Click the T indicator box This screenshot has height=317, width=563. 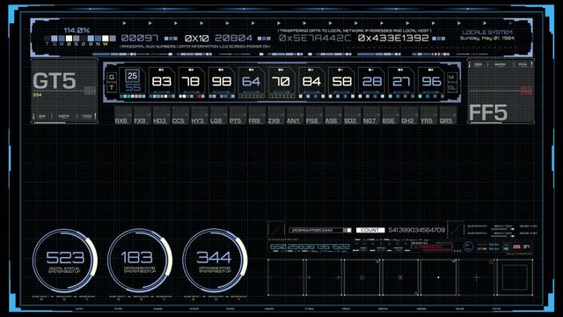tap(112, 87)
